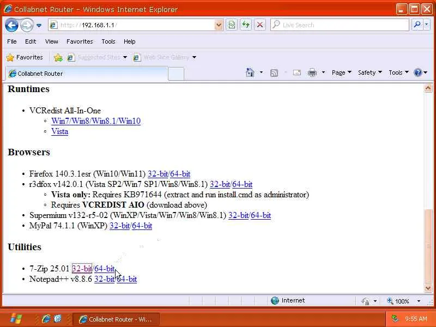
Task: Click the Show Desktop Quick Launch icon
Action: pyautogui.click(x=58, y=319)
